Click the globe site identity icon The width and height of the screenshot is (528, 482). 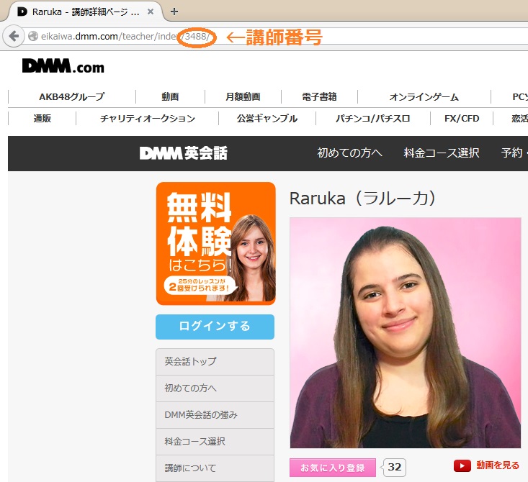[x=33, y=36]
